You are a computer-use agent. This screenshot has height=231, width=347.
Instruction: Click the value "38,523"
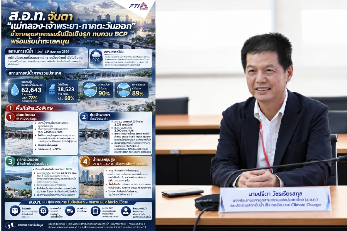click(x=66, y=89)
